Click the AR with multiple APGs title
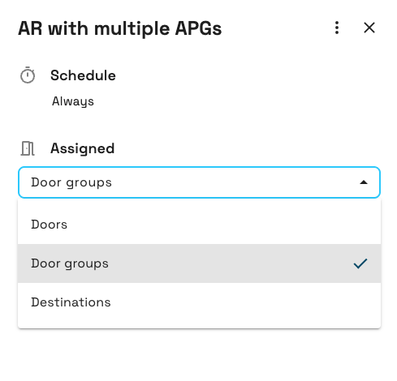Image resolution: width=397 pixels, height=381 pixels. (x=120, y=28)
